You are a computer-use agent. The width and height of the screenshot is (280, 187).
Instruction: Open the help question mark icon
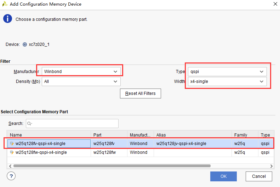pos(11,176)
